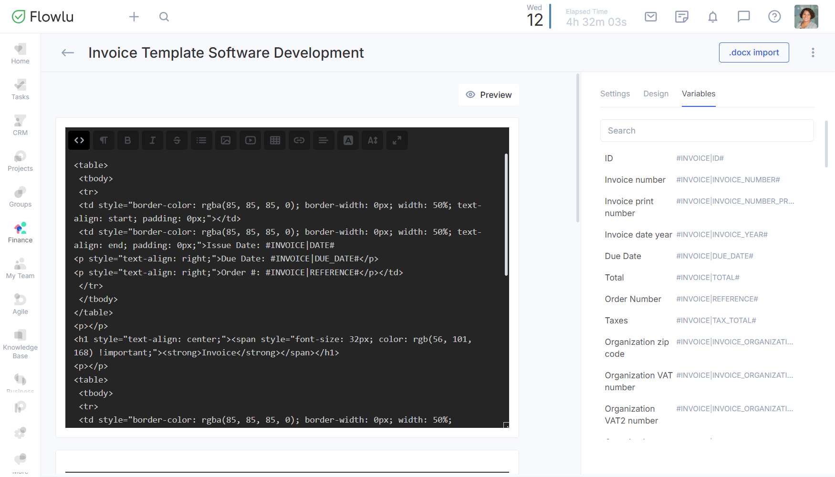
Task: Click the plus add-new icon
Action: 134,17
